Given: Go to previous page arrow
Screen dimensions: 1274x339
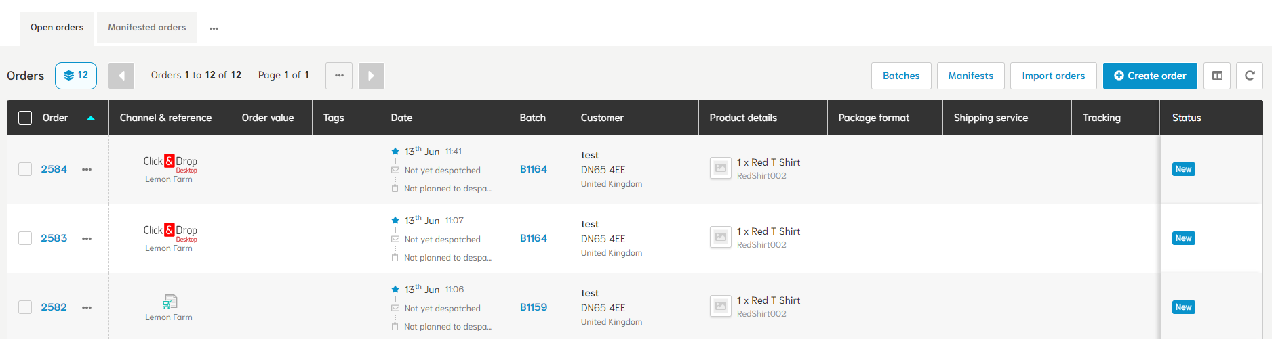Looking at the screenshot, I should click(x=121, y=76).
